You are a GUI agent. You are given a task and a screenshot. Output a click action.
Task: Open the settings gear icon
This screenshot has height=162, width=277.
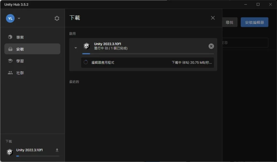[57, 19]
